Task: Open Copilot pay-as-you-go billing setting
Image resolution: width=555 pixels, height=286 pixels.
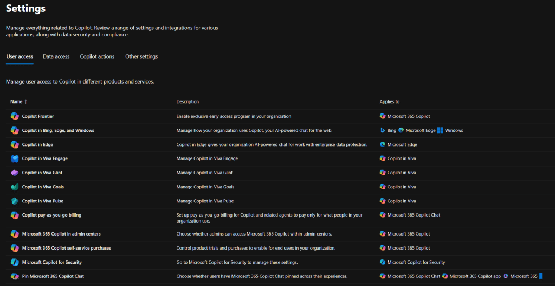Action: click(52, 215)
